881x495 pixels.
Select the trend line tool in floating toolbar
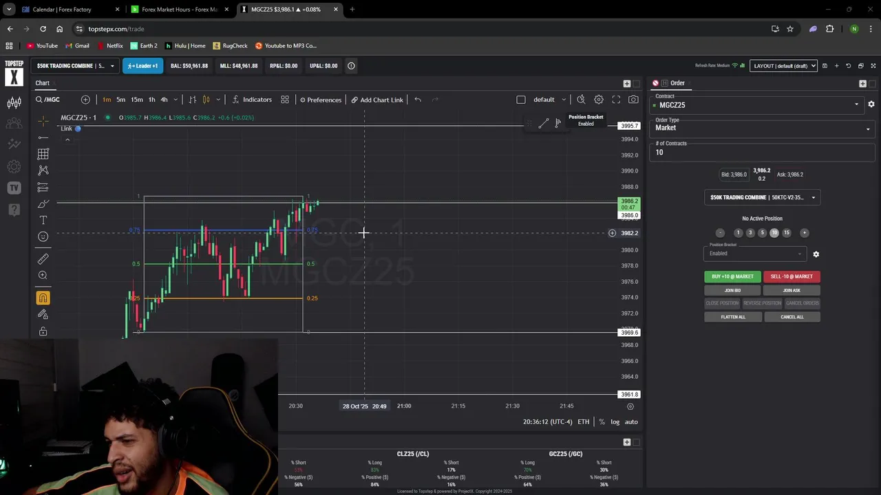tap(543, 124)
